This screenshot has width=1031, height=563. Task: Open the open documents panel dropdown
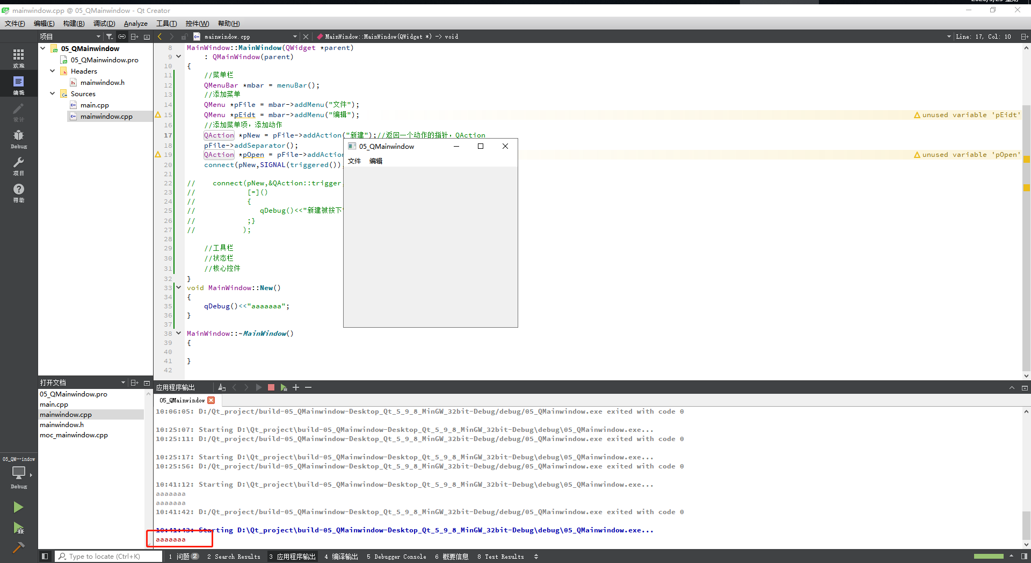pyautogui.click(x=123, y=382)
